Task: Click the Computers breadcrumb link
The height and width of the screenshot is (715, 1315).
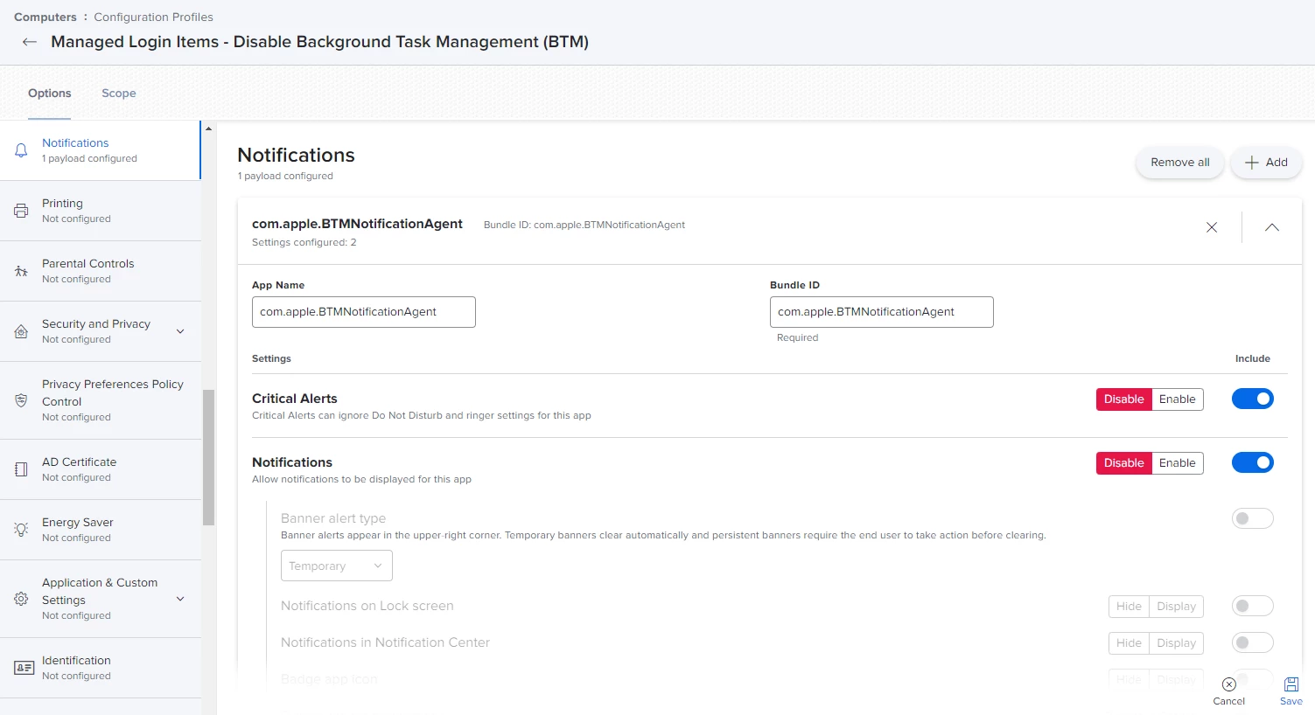Action: coord(45,17)
